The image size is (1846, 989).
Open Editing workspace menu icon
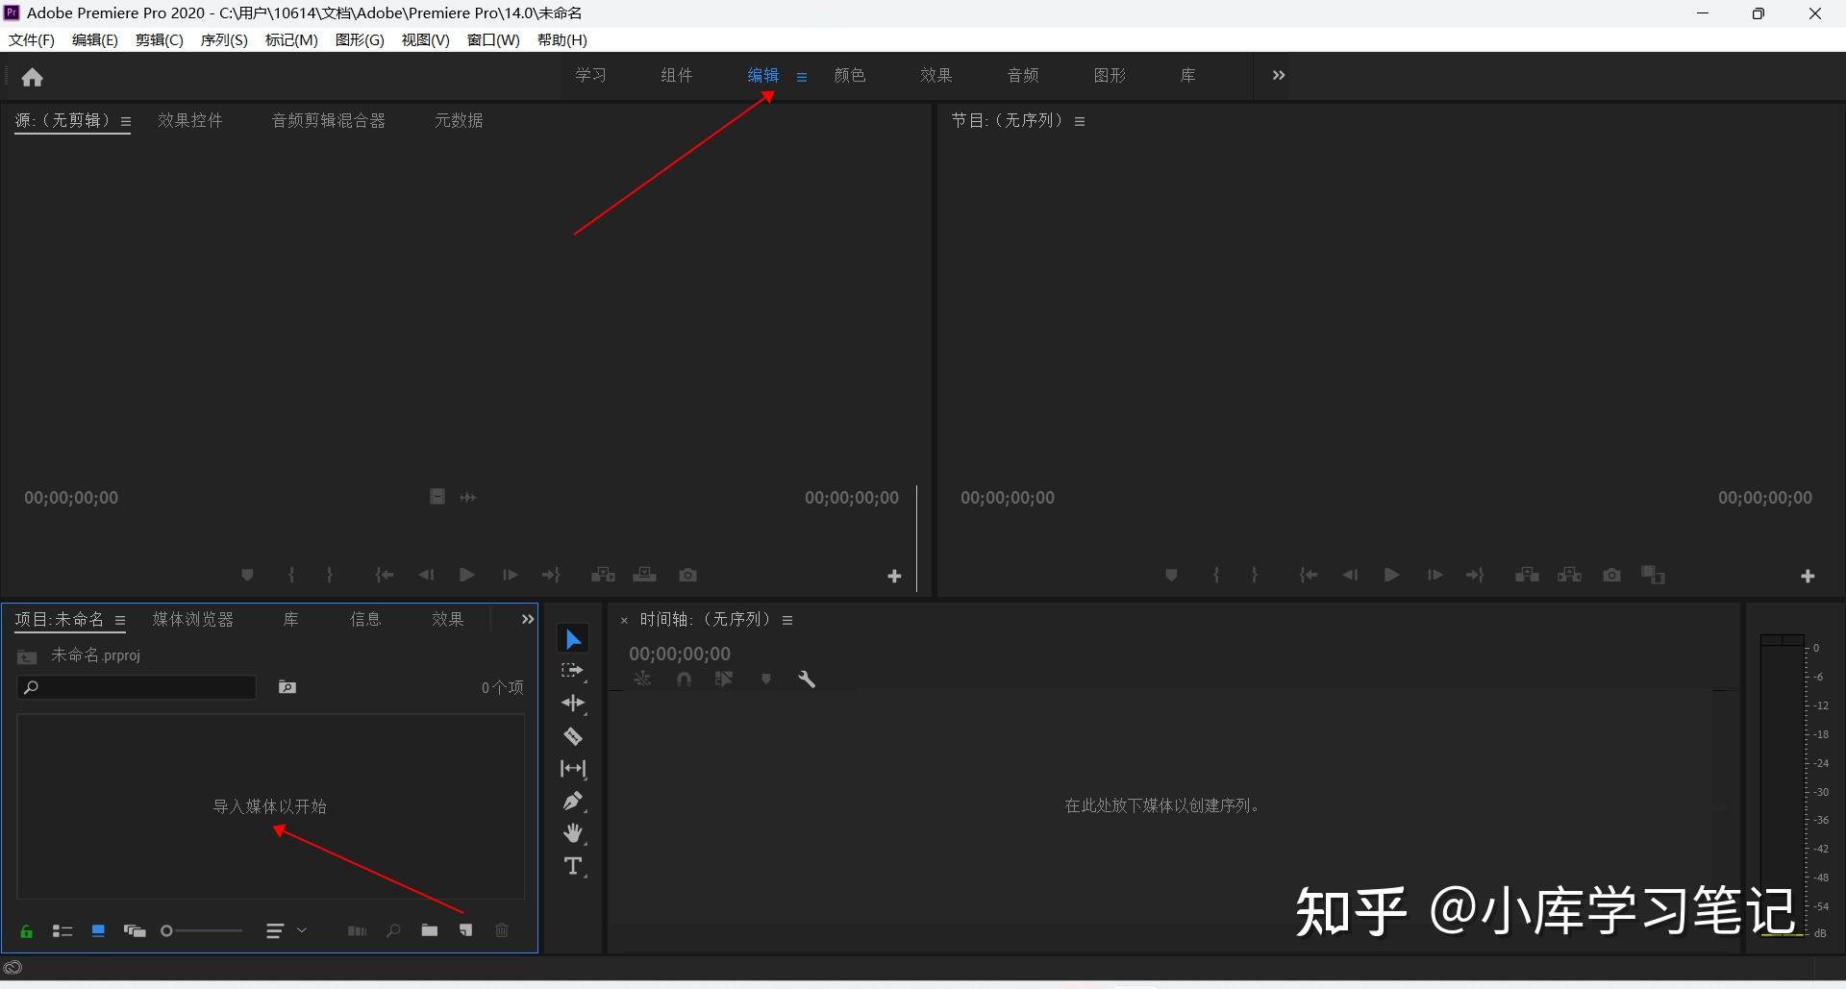click(x=802, y=77)
